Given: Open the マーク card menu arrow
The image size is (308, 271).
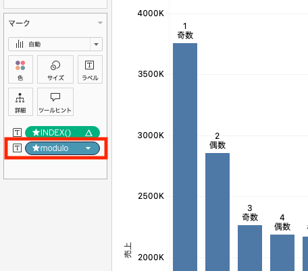Looking at the screenshot, I should (100, 23).
